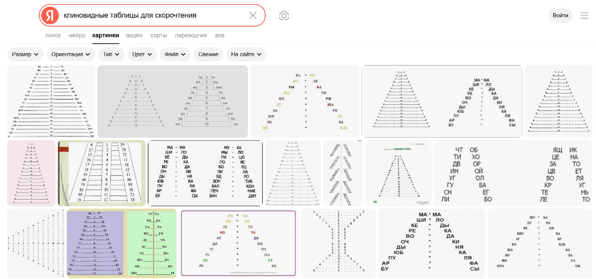Viewport: 596px width, 279px height.
Task: Expand the Ориентация filter dropdown
Action: click(71, 54)
